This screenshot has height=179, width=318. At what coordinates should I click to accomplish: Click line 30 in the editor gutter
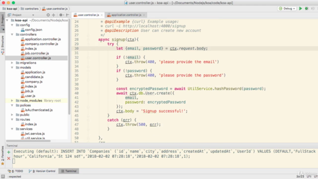point(77,49)
